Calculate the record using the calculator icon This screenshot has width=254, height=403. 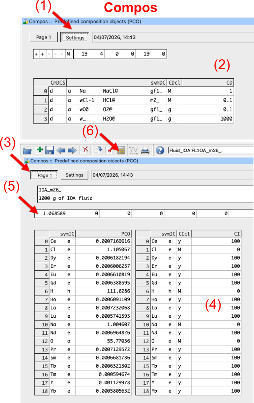point(121,150)
